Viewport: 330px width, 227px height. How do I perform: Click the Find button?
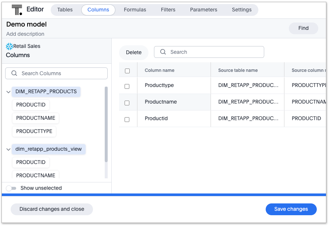(x=303, y=28)
